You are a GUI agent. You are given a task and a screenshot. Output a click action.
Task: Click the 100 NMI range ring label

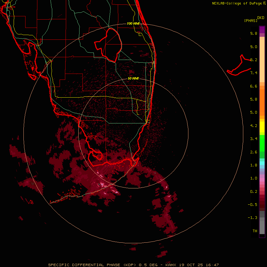point(133,23)
